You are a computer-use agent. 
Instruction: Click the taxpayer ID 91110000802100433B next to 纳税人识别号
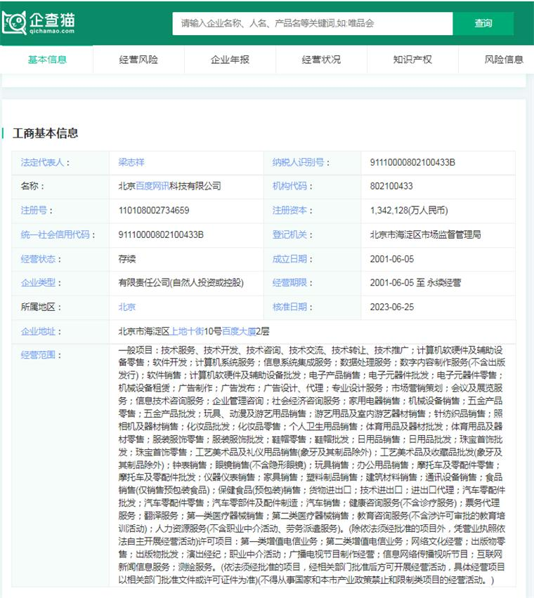pyautogui.click(x=412, y=162)
